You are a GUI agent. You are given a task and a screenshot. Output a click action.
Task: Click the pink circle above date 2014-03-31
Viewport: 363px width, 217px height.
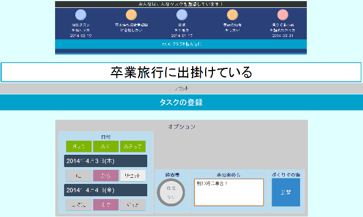[283, 15]
